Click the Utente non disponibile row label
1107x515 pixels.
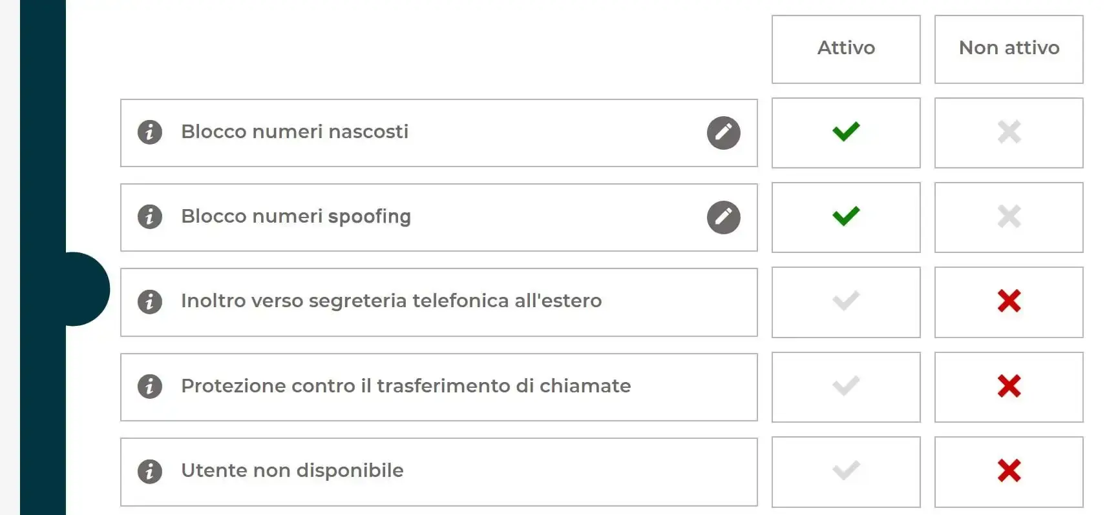click(x=292, y=470)
